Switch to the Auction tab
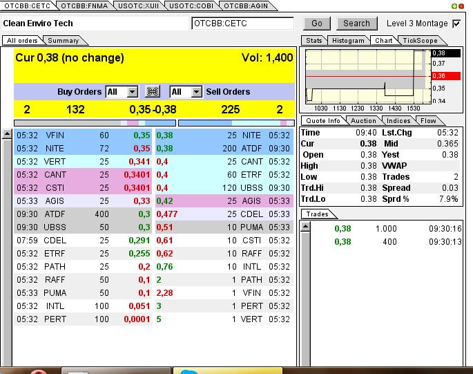The width and height of the screenshot is (473, 374). click(363, 121)
